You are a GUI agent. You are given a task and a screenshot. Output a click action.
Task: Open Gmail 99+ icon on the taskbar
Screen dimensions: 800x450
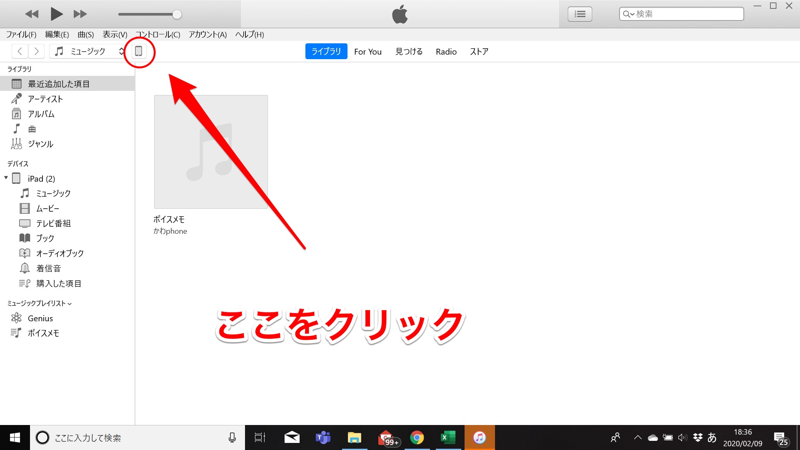(388, 438)
